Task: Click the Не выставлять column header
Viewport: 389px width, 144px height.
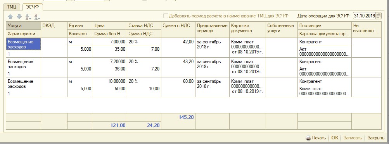Action: click(367, 30)
